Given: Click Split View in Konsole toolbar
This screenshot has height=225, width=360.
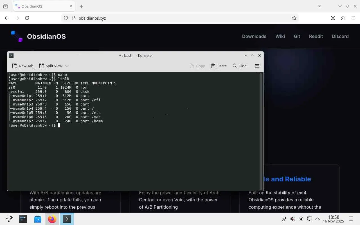Looking at the screenshot, I should pyautogui.click(x=51, y=66).
